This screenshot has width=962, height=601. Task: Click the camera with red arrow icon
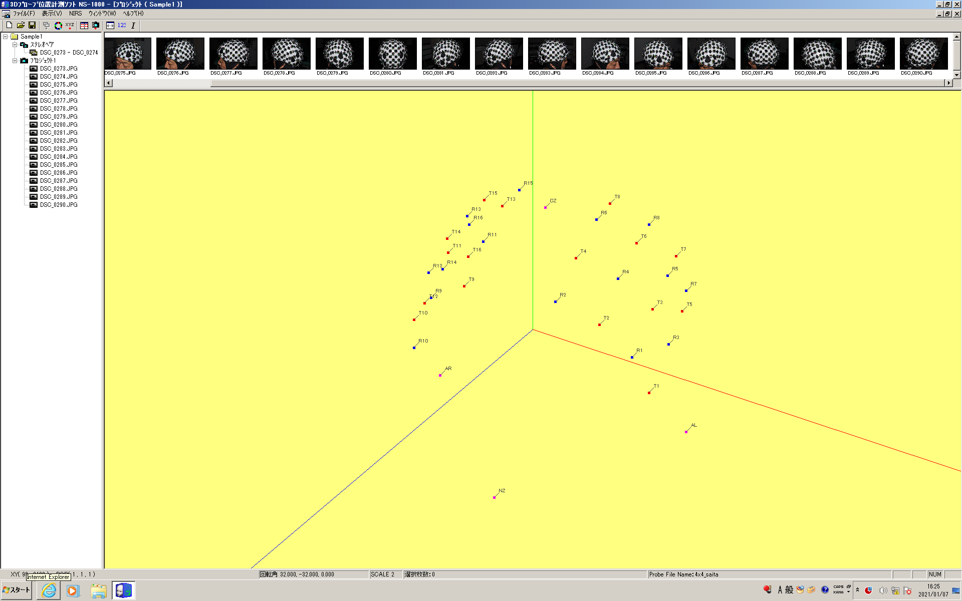click(x=96, y=25)
